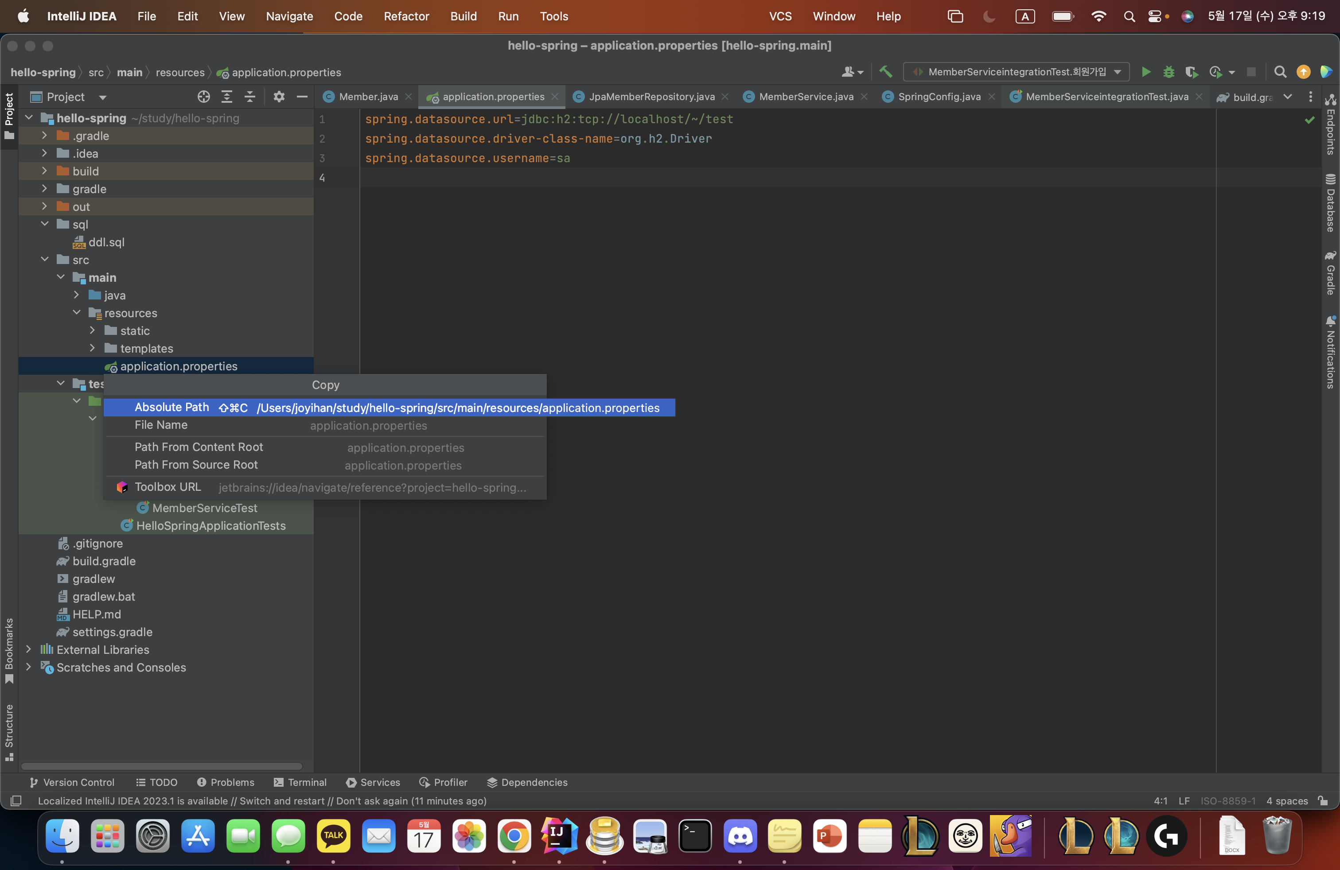Open Project panel gear options
Viewport: 1340px width, 870px height.
[x=279, y=97]
